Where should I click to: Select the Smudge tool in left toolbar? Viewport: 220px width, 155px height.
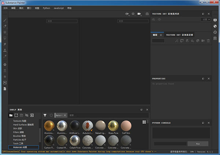(x=5, y=44)
